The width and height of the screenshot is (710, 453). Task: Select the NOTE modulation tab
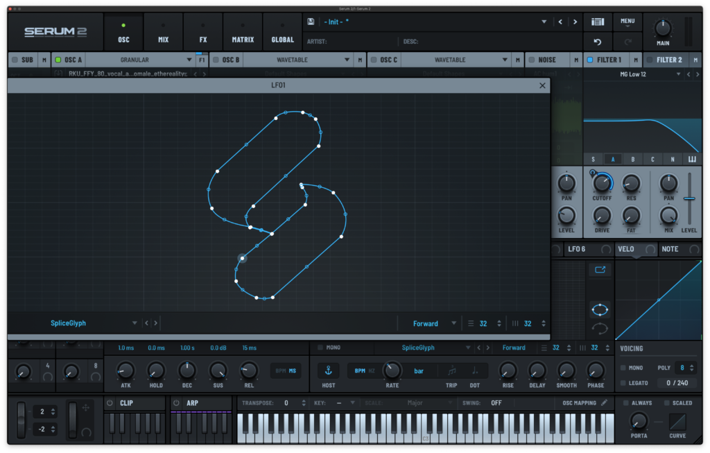point(680,249)
